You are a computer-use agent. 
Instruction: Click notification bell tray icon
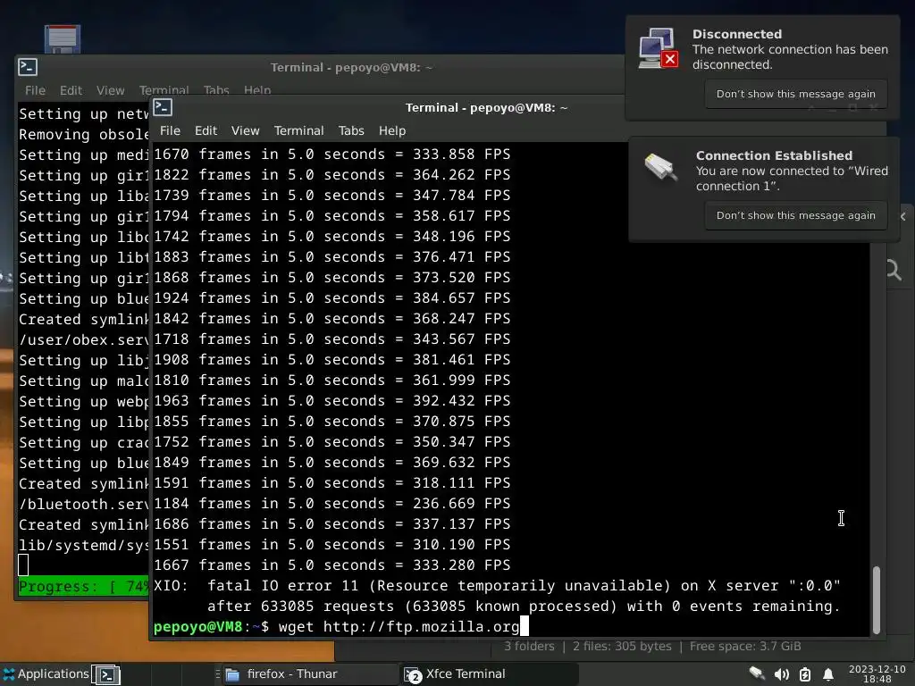pos(828,675)
